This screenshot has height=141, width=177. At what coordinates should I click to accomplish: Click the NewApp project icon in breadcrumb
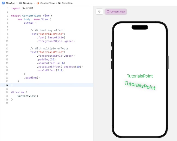point(4,3)
